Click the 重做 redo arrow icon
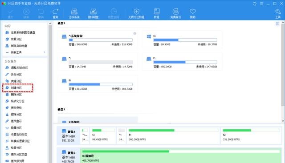Viewport: 285px width, 163px height. (x=55, y=12)
